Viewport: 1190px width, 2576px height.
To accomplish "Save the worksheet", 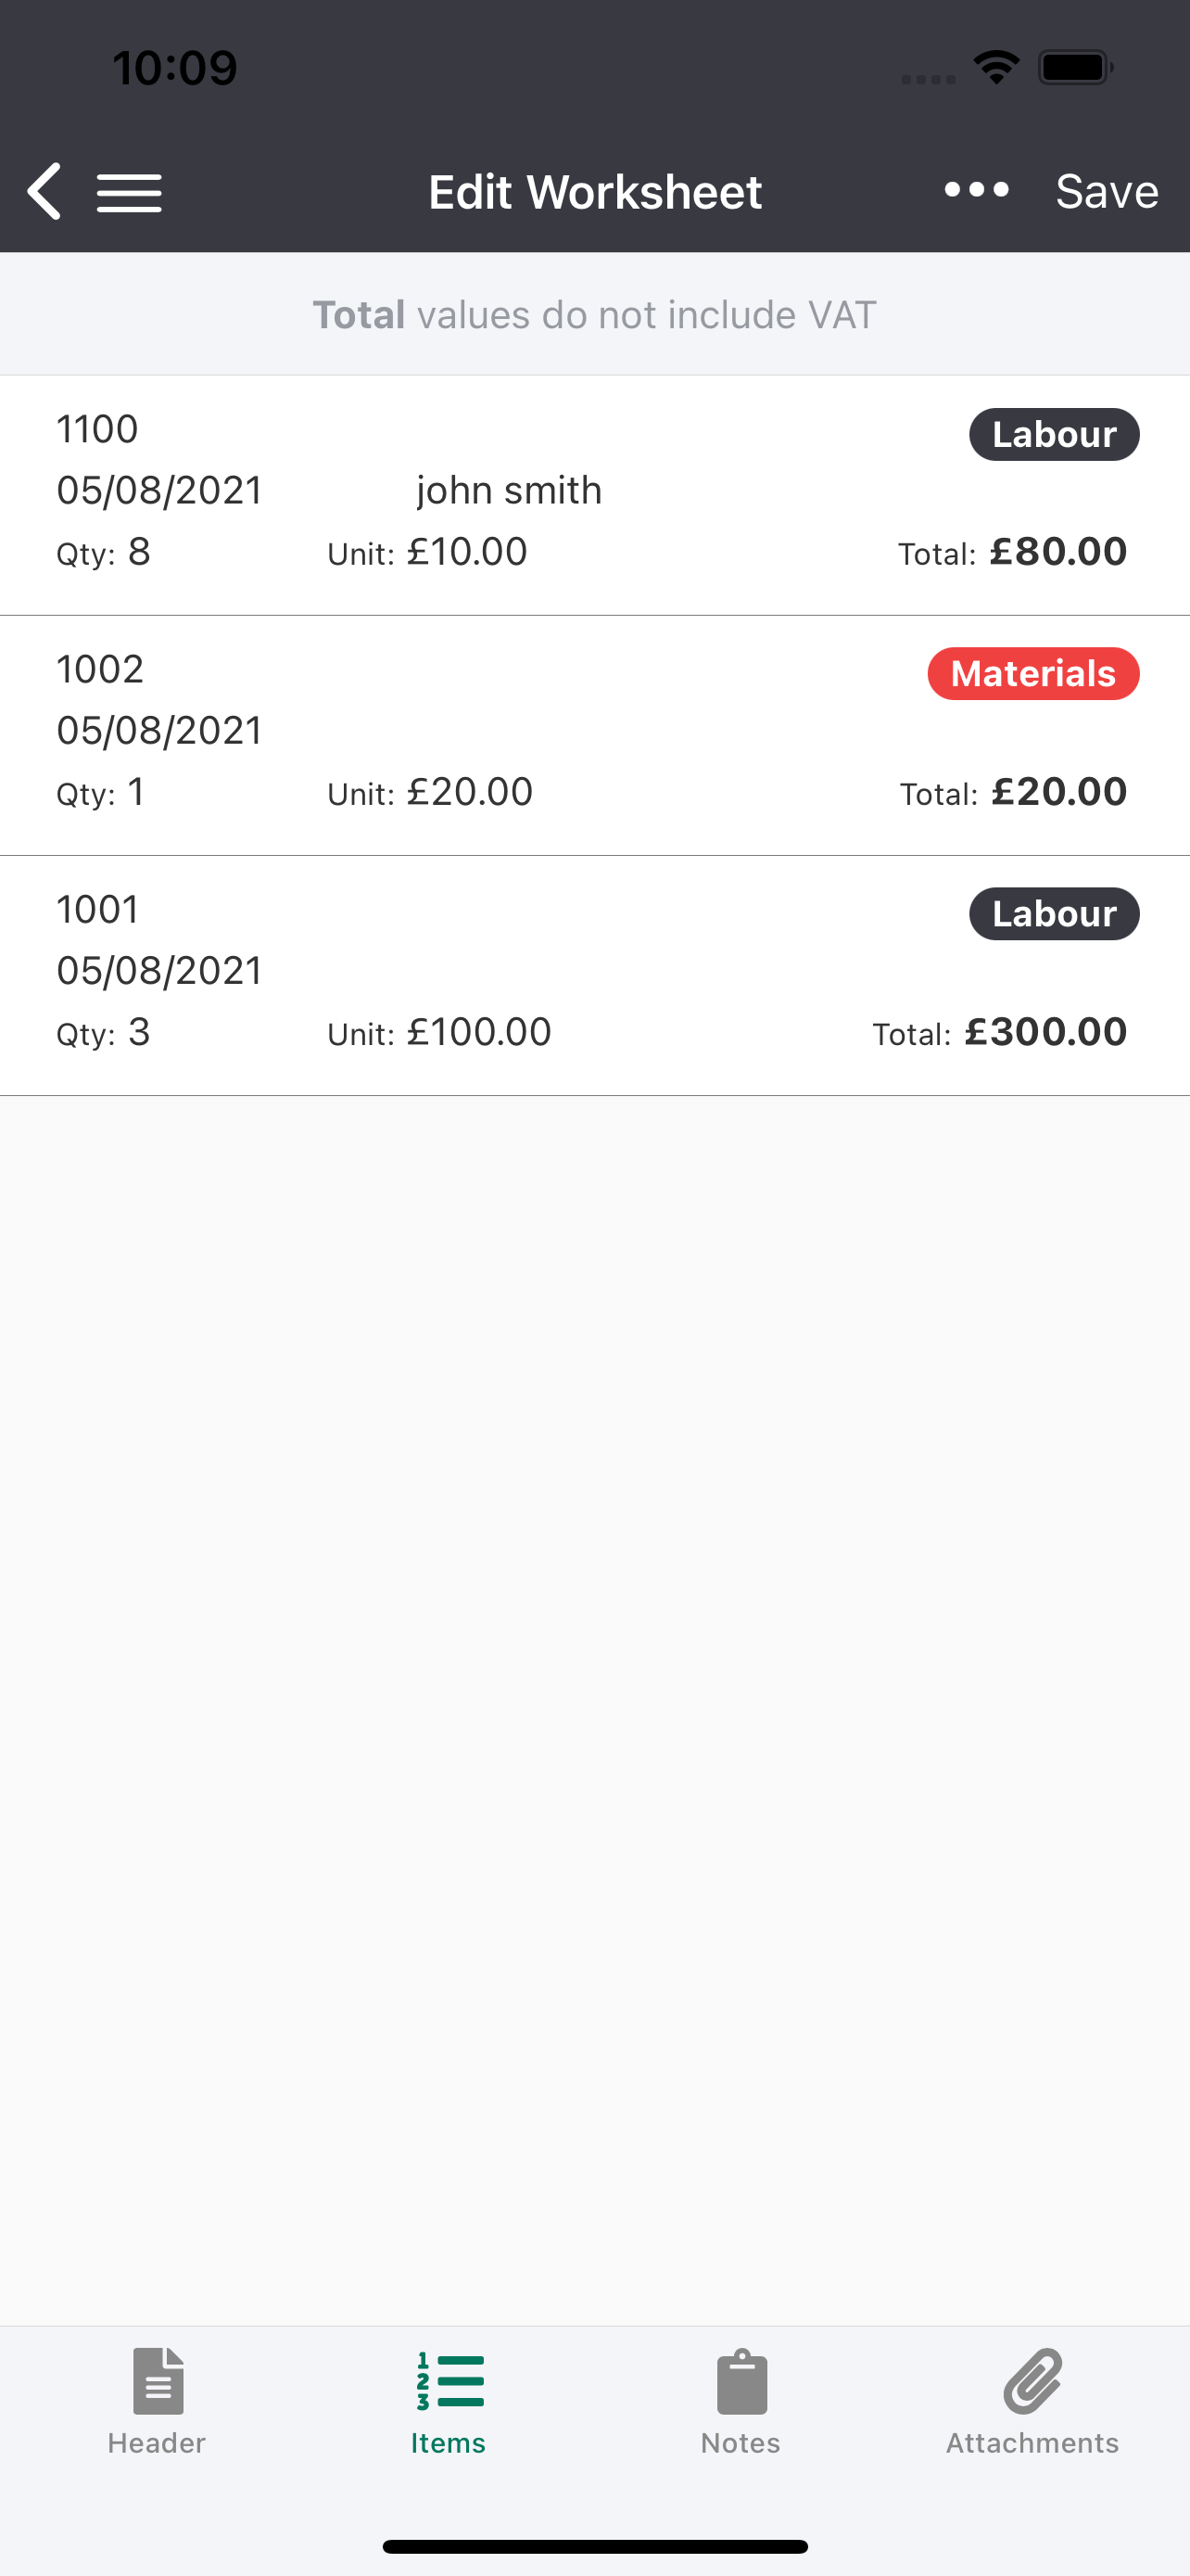I will pyautogui.click(x=1106, y=191).
